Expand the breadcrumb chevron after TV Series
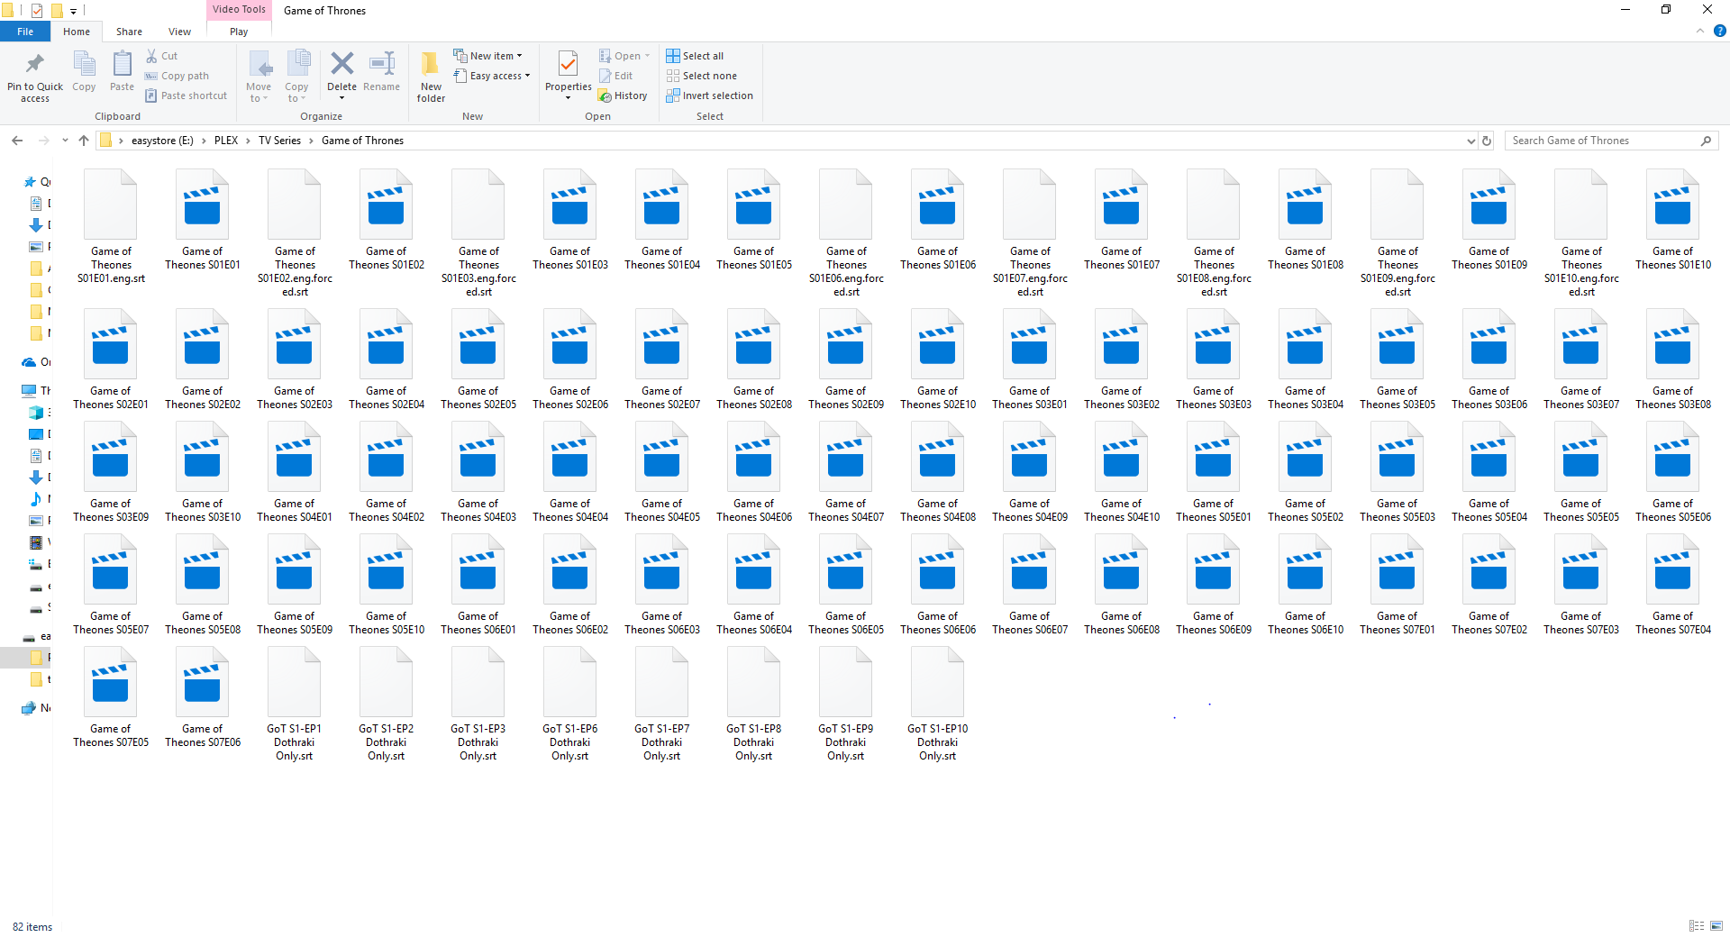1730x937 pixels. (312, 141)
